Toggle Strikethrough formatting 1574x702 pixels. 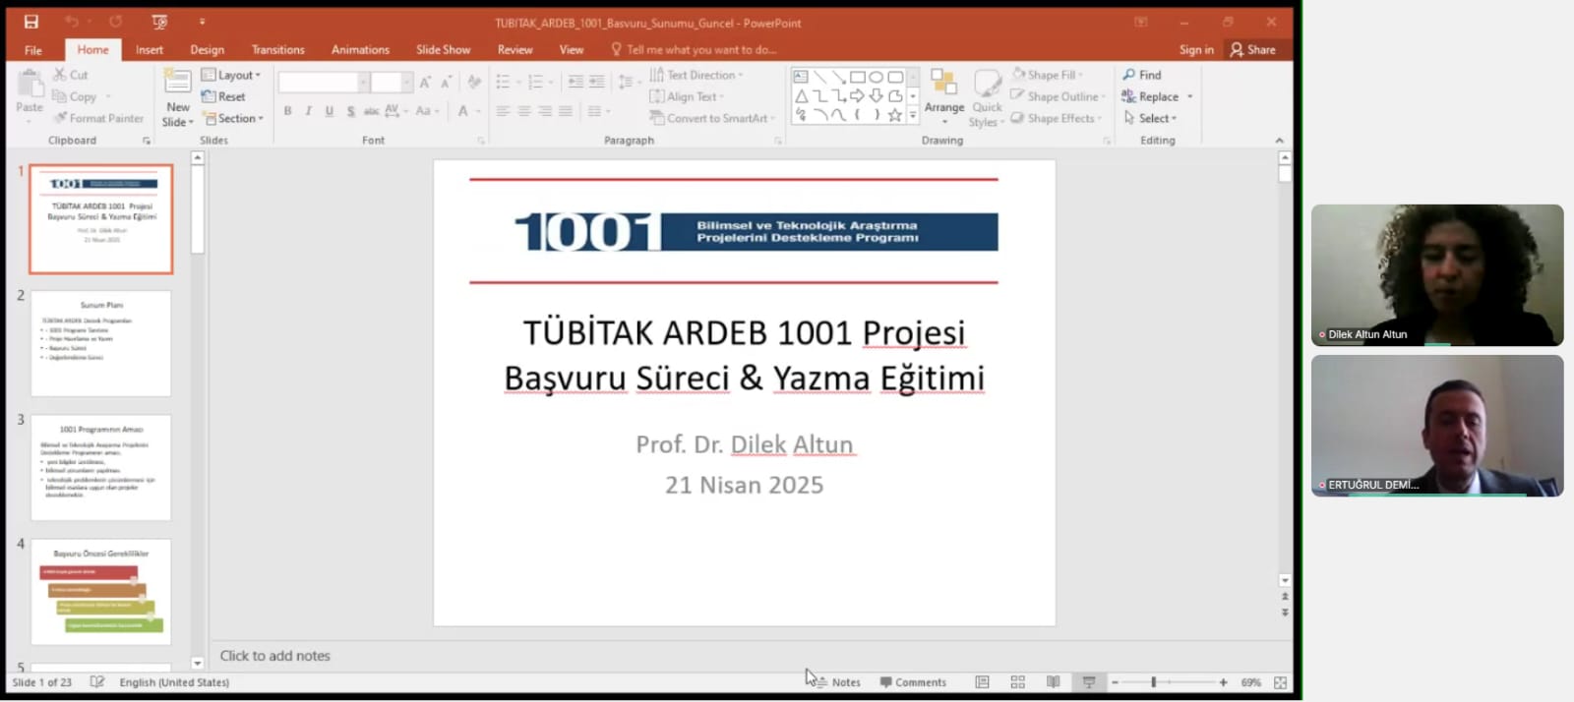click(x=371, y=111)
